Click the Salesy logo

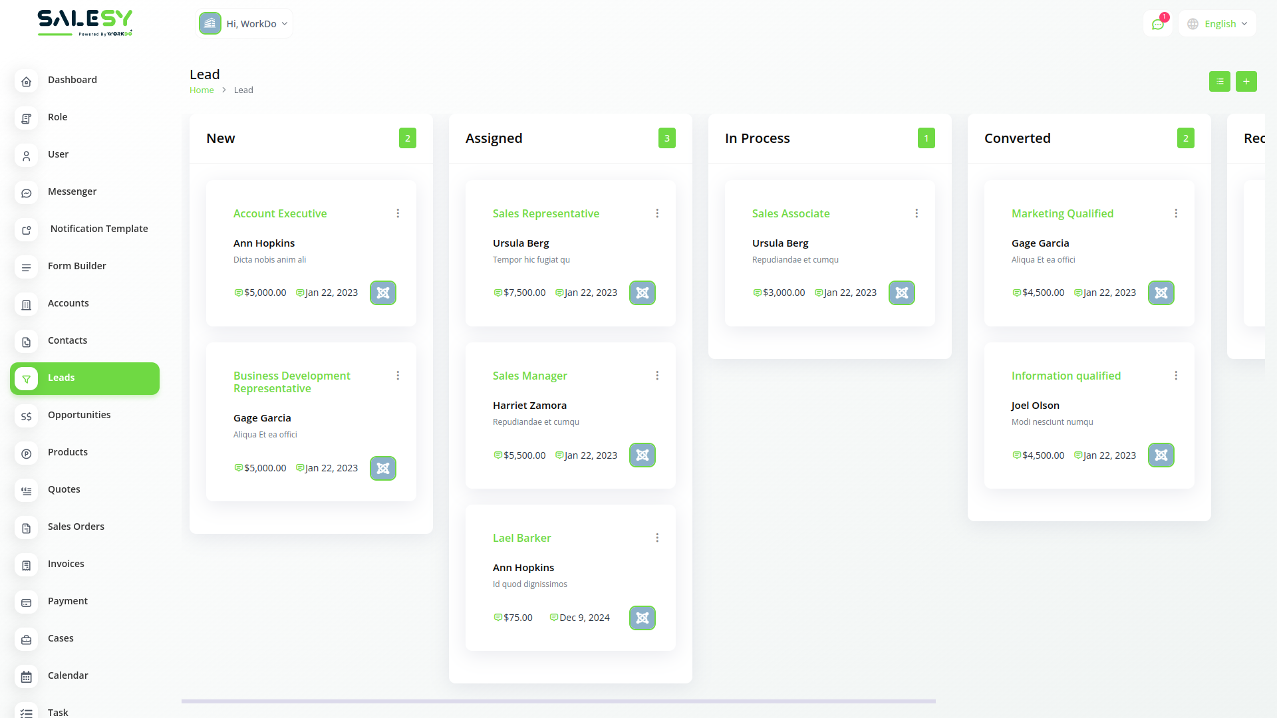[84, 22]
